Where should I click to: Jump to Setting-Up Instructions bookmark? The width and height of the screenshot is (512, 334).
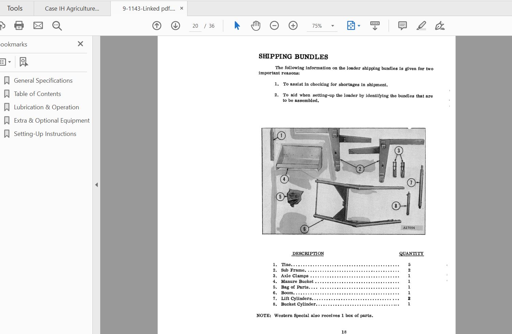tap(45, 134)
